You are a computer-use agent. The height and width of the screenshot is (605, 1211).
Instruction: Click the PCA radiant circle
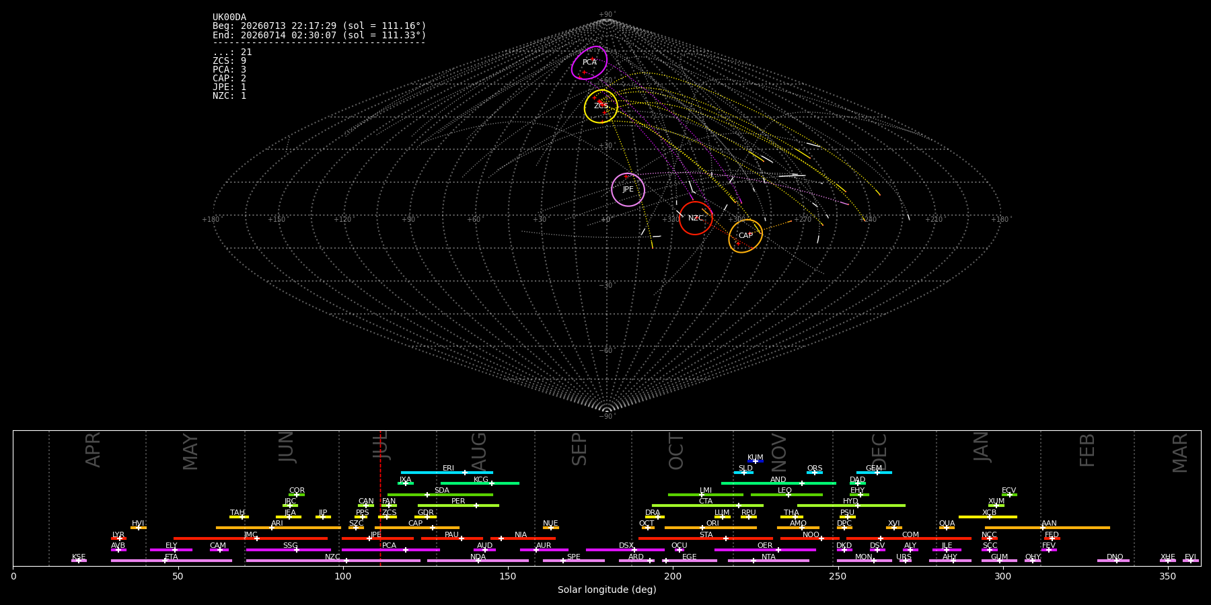coord(589,63)
